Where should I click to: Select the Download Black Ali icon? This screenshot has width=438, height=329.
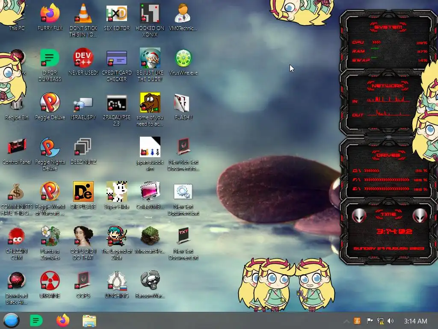click(x=17, y=287)
